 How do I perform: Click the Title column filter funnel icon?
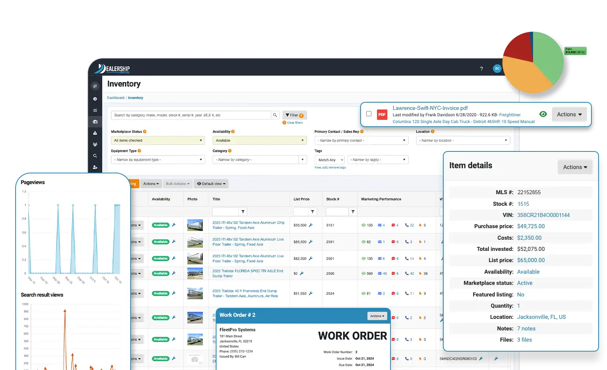tap(243, 212)
